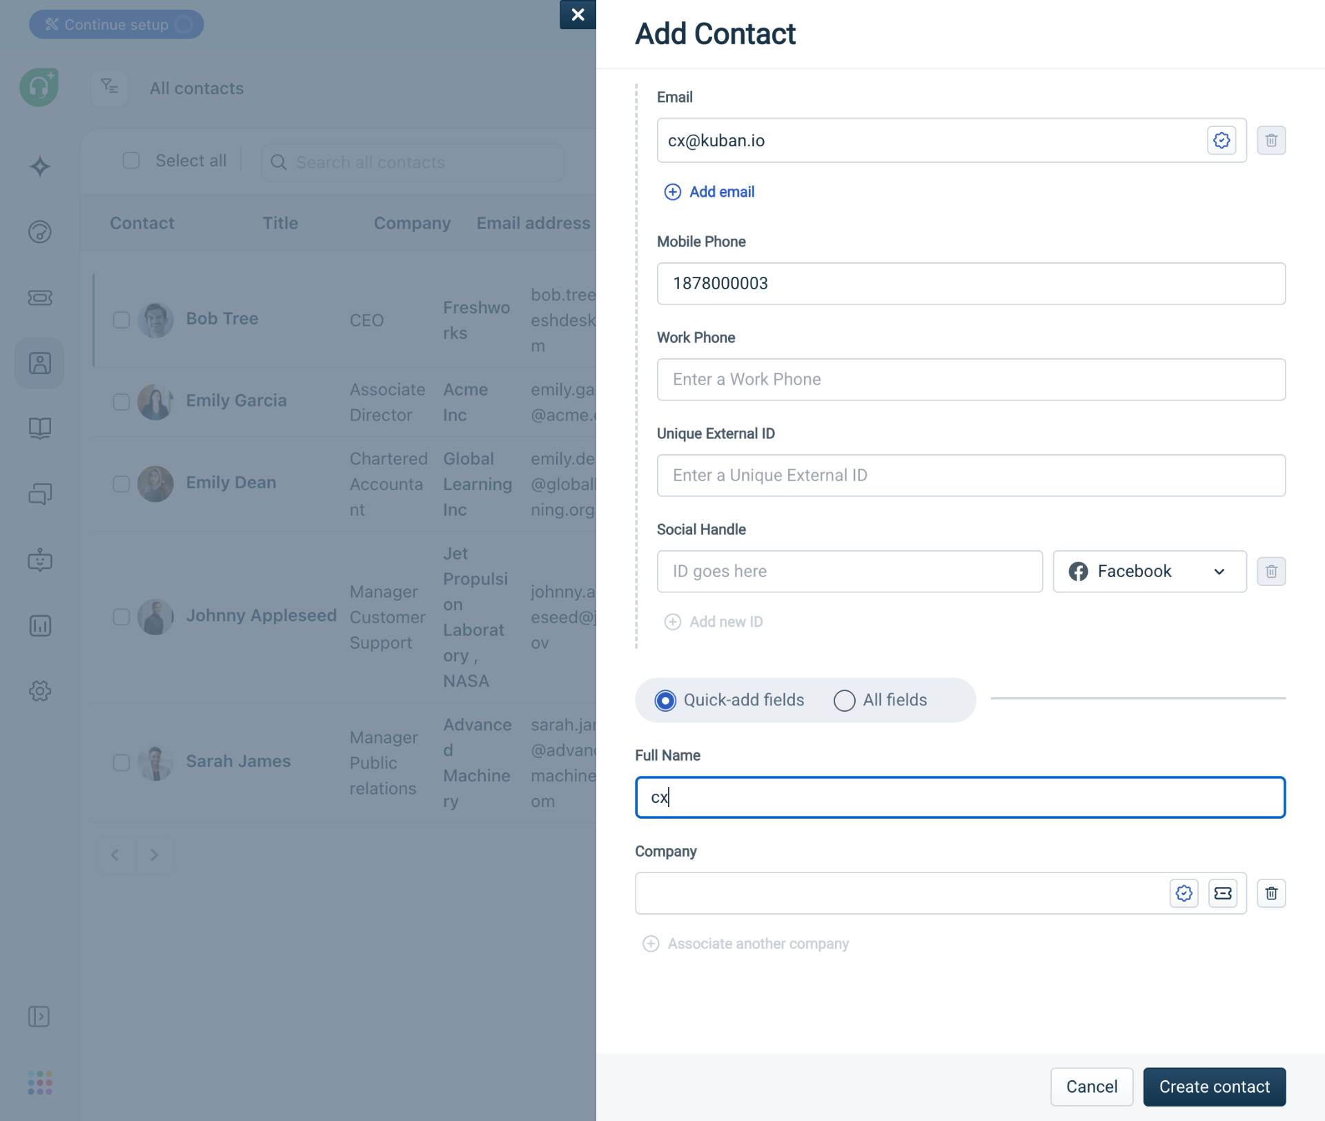Open the Forums chat icon in sidebar
The width and height of the screenshot is (1325, 1121).
pos(39,494)
